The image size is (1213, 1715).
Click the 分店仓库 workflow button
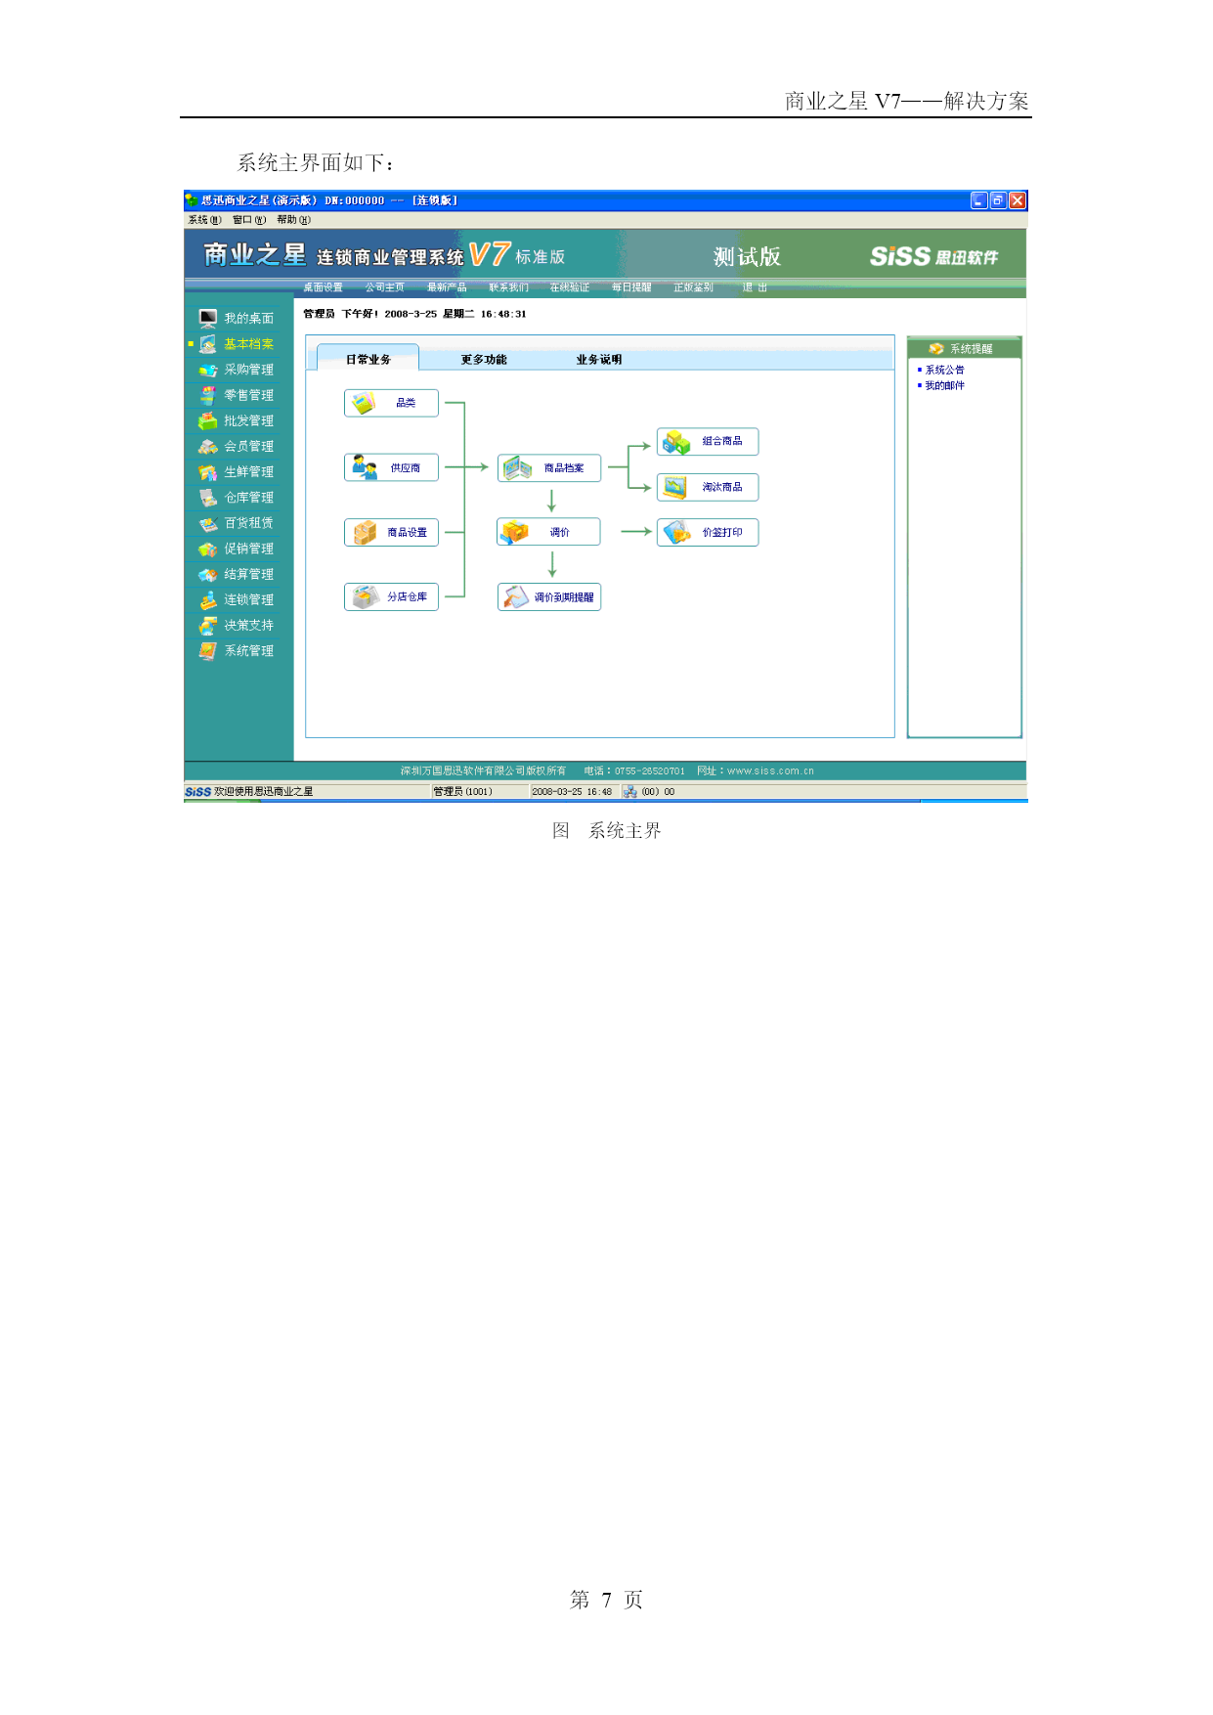[391, 596]
